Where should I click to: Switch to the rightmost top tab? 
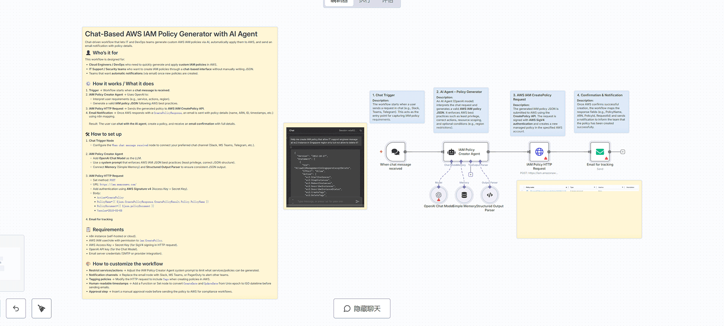point(388,2)
